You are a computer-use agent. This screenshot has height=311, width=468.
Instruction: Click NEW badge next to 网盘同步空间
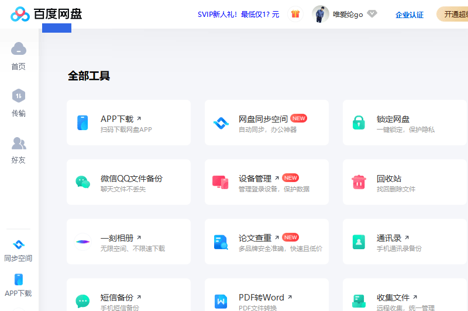click(x=298, y=118)
